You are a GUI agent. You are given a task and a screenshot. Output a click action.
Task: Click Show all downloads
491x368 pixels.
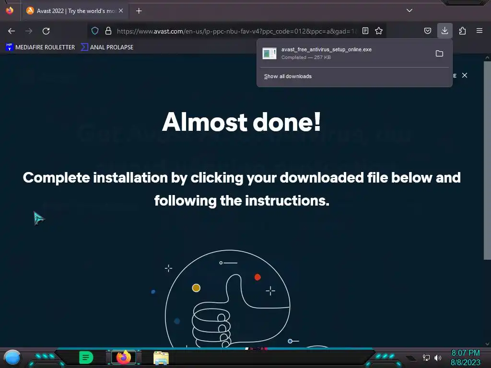288,76
